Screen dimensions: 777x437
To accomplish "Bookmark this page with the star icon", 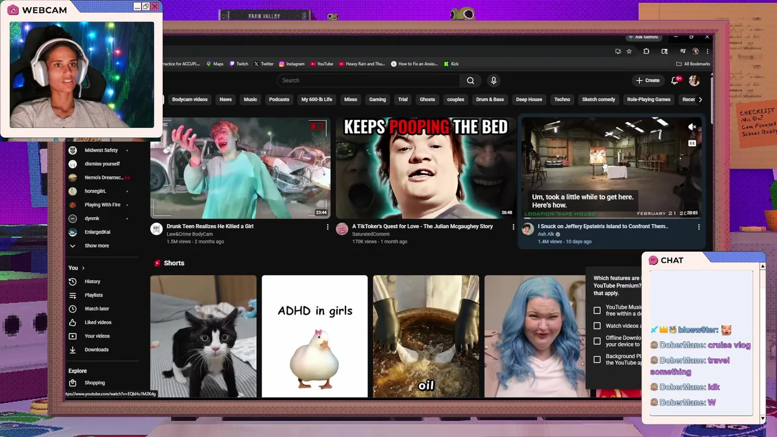I will [629, 52].
